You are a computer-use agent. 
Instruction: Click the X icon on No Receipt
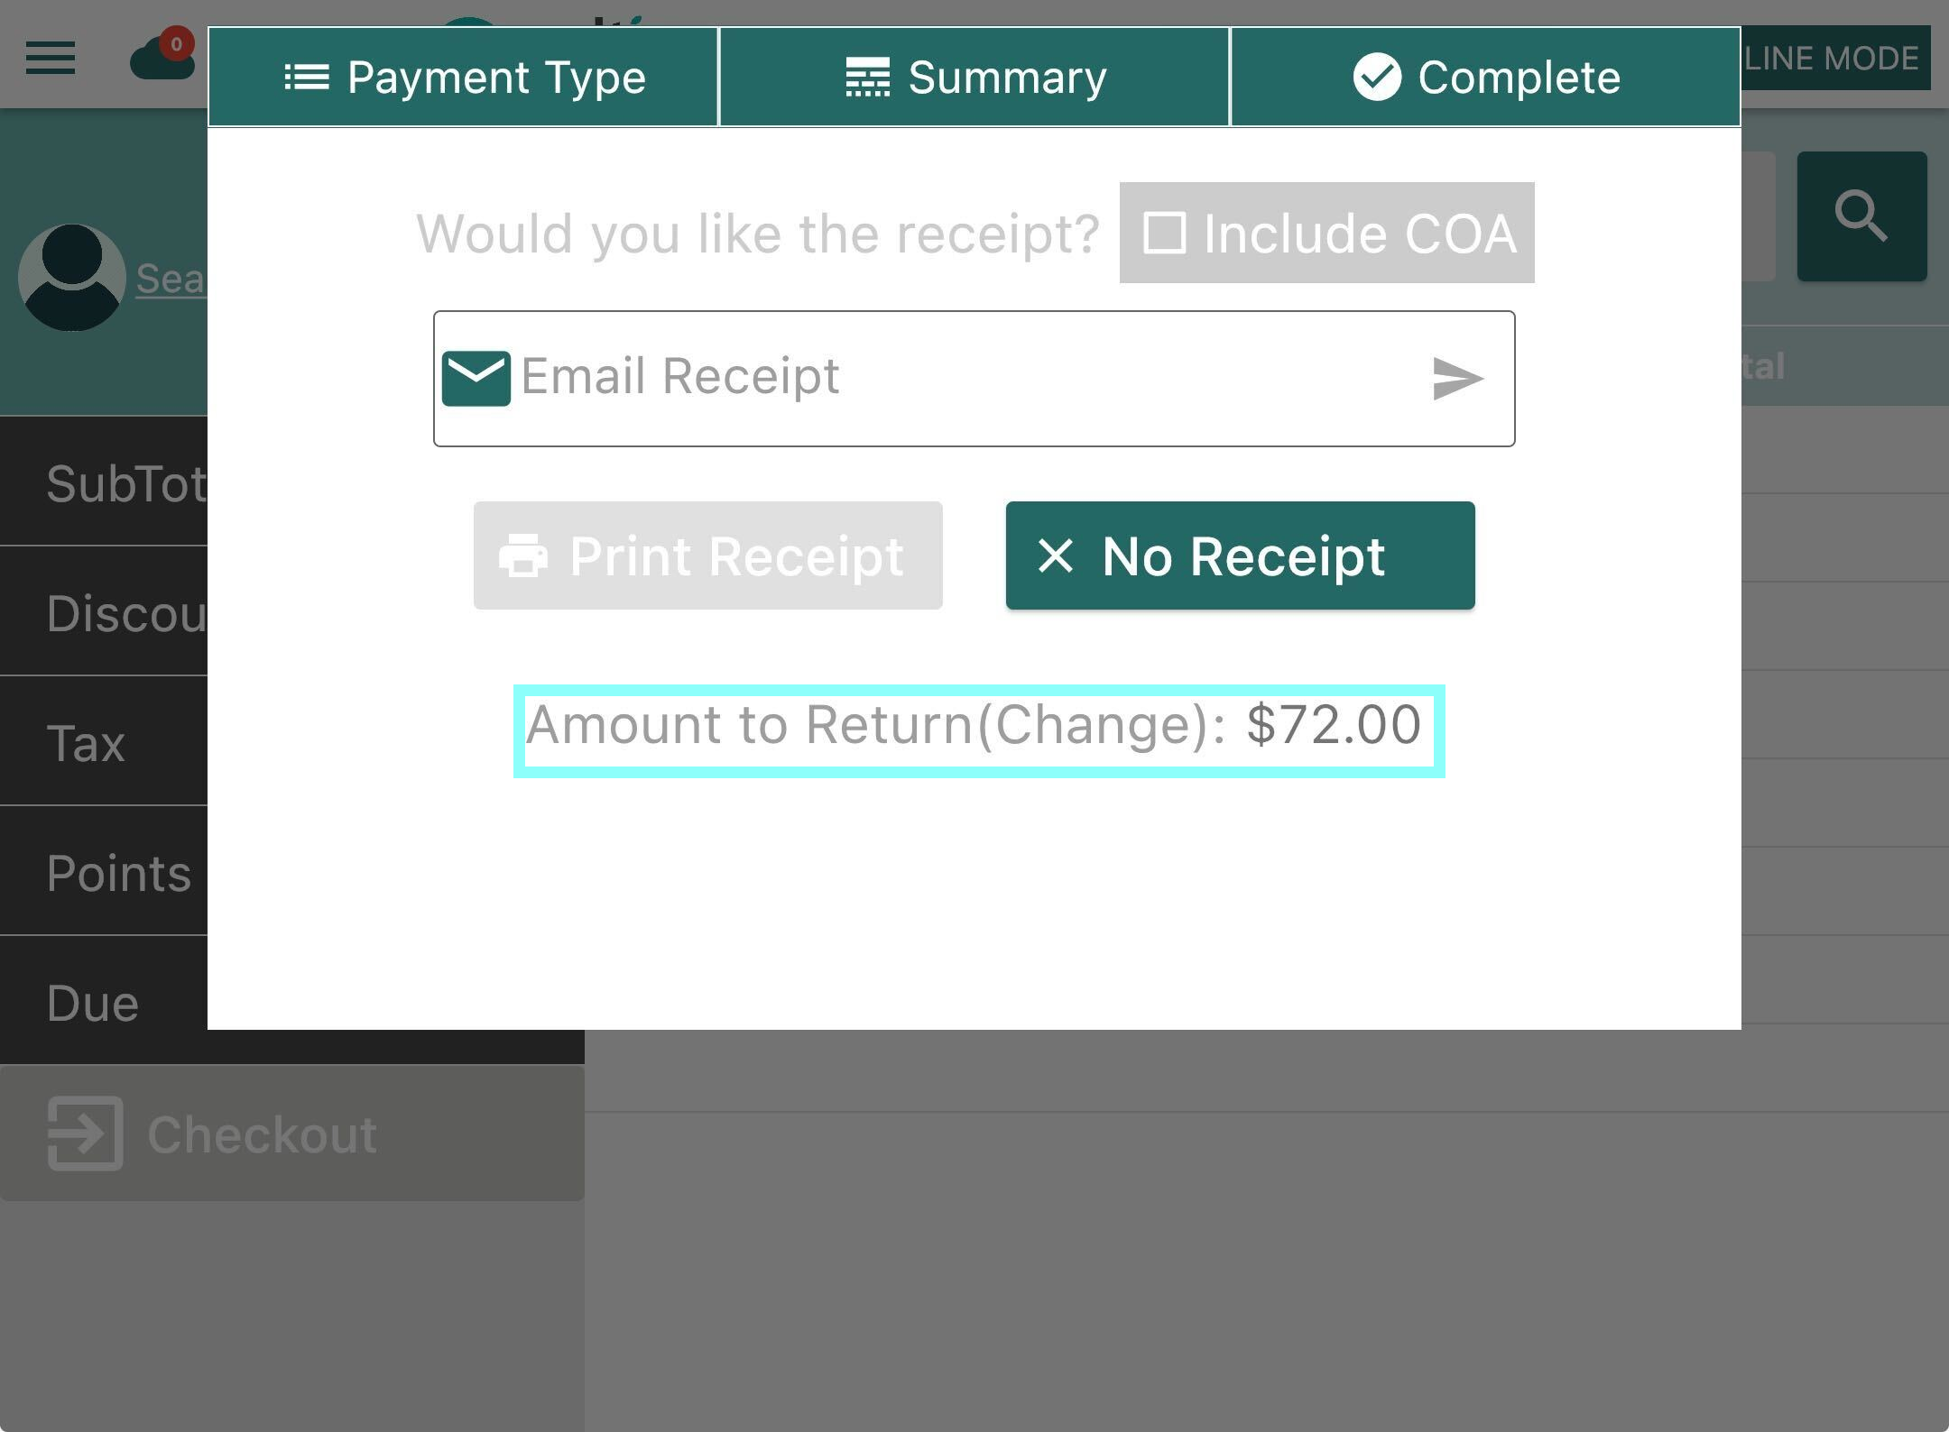pyautogui.click(x=1056, y=555)
